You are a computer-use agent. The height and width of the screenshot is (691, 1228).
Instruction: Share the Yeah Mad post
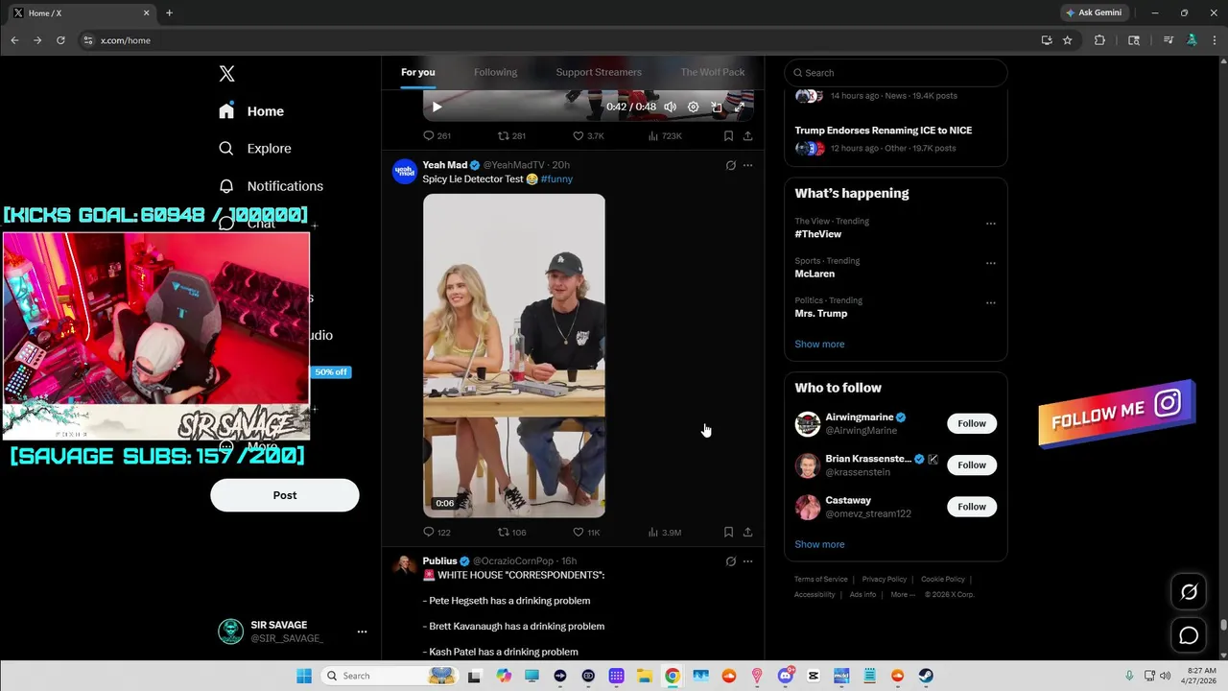point(747,532)
